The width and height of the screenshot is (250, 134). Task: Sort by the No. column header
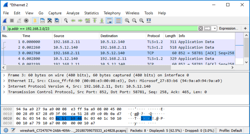coord(11,36)
